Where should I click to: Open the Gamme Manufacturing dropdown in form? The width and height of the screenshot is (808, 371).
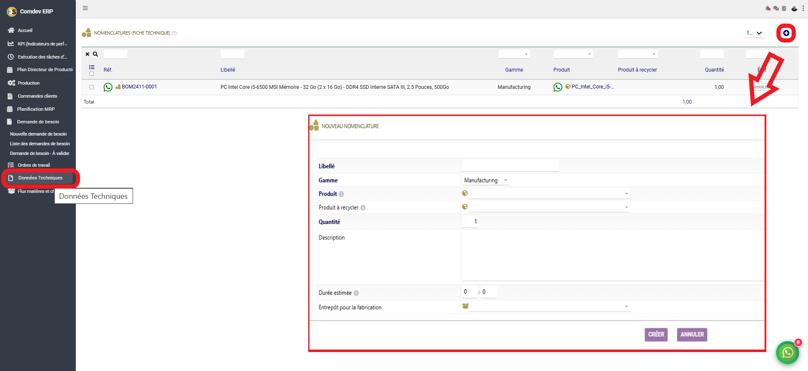click(x=485, y=180)
